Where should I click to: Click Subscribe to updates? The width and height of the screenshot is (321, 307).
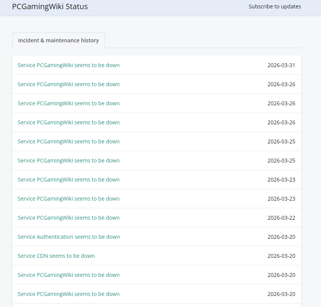pos(275,6)
